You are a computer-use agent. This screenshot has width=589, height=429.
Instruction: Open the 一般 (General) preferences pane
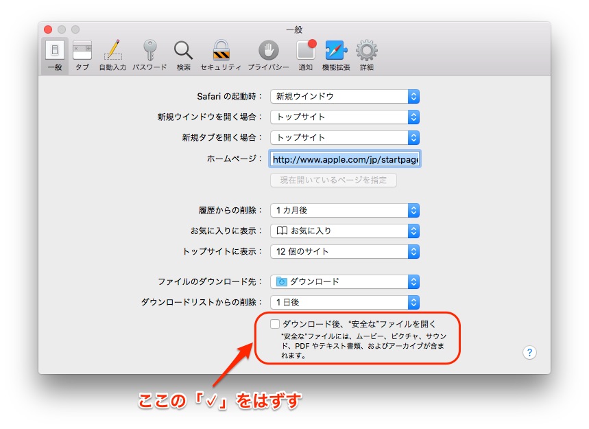click(55, 56)
